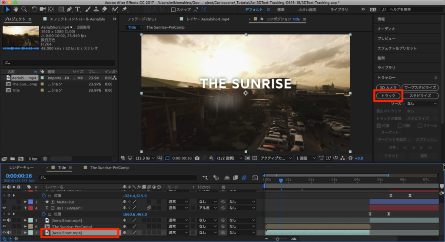Select the Puppet Pin tool
The image size is (445, 242).
[x=125, y=9]
